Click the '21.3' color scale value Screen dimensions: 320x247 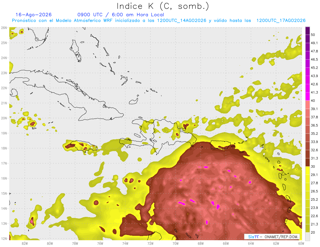tap(314, 224)
